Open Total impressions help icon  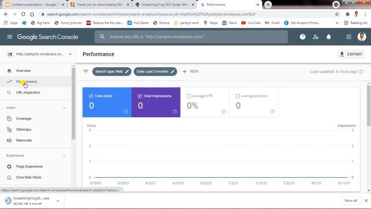(x=174, y=111)
